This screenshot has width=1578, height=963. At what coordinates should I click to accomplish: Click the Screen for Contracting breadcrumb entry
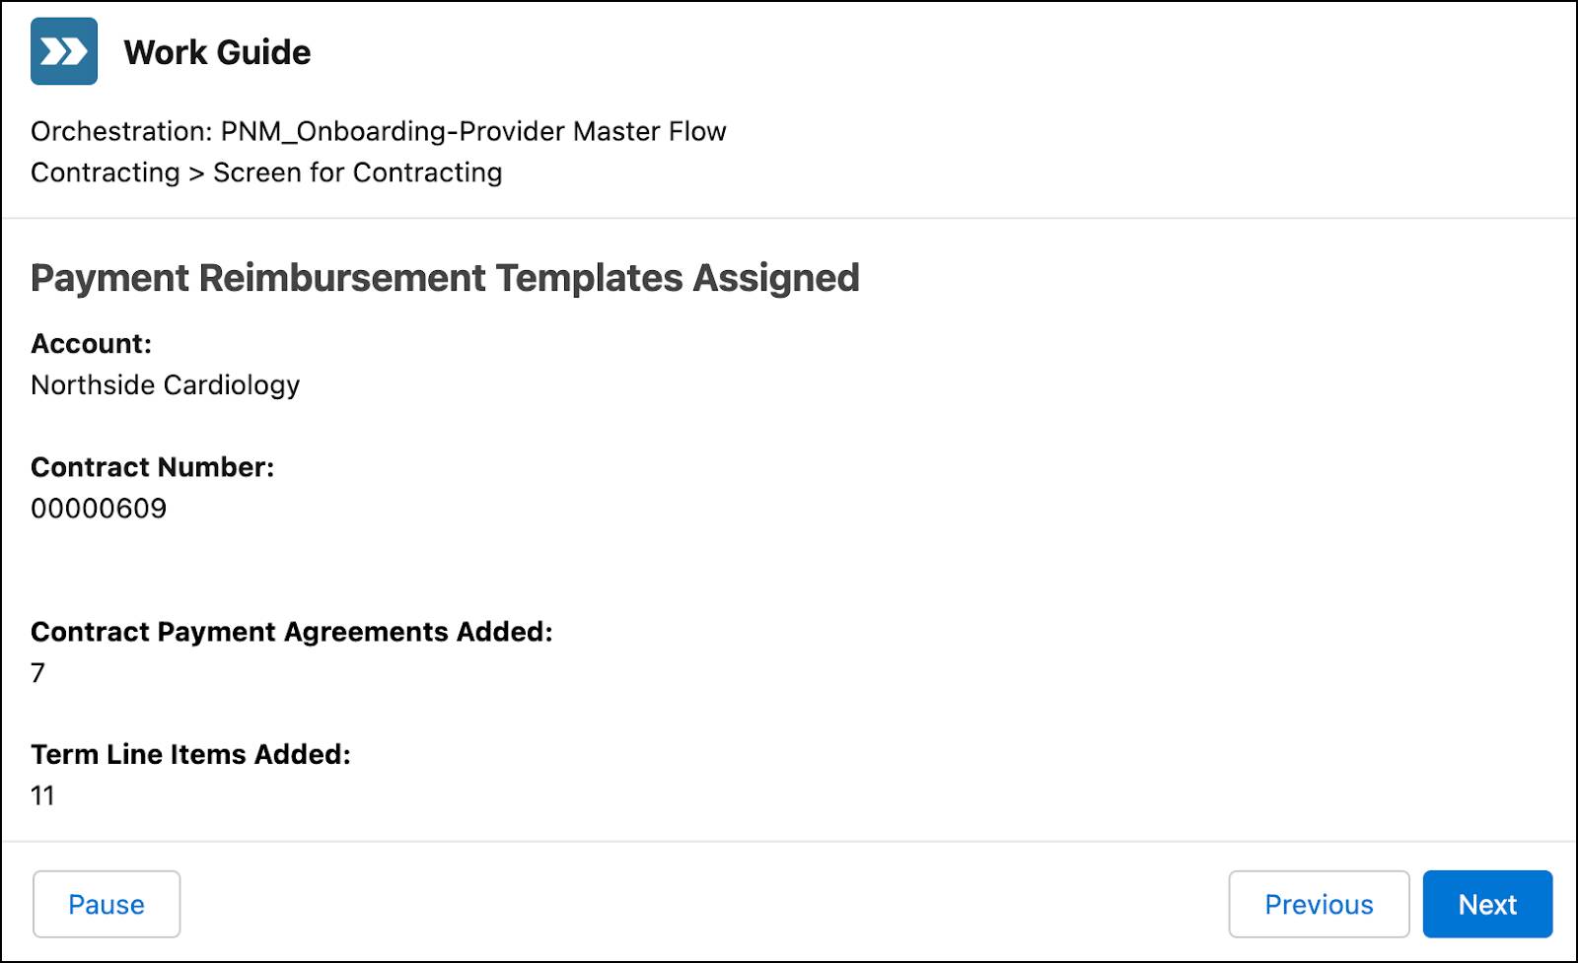357,172
